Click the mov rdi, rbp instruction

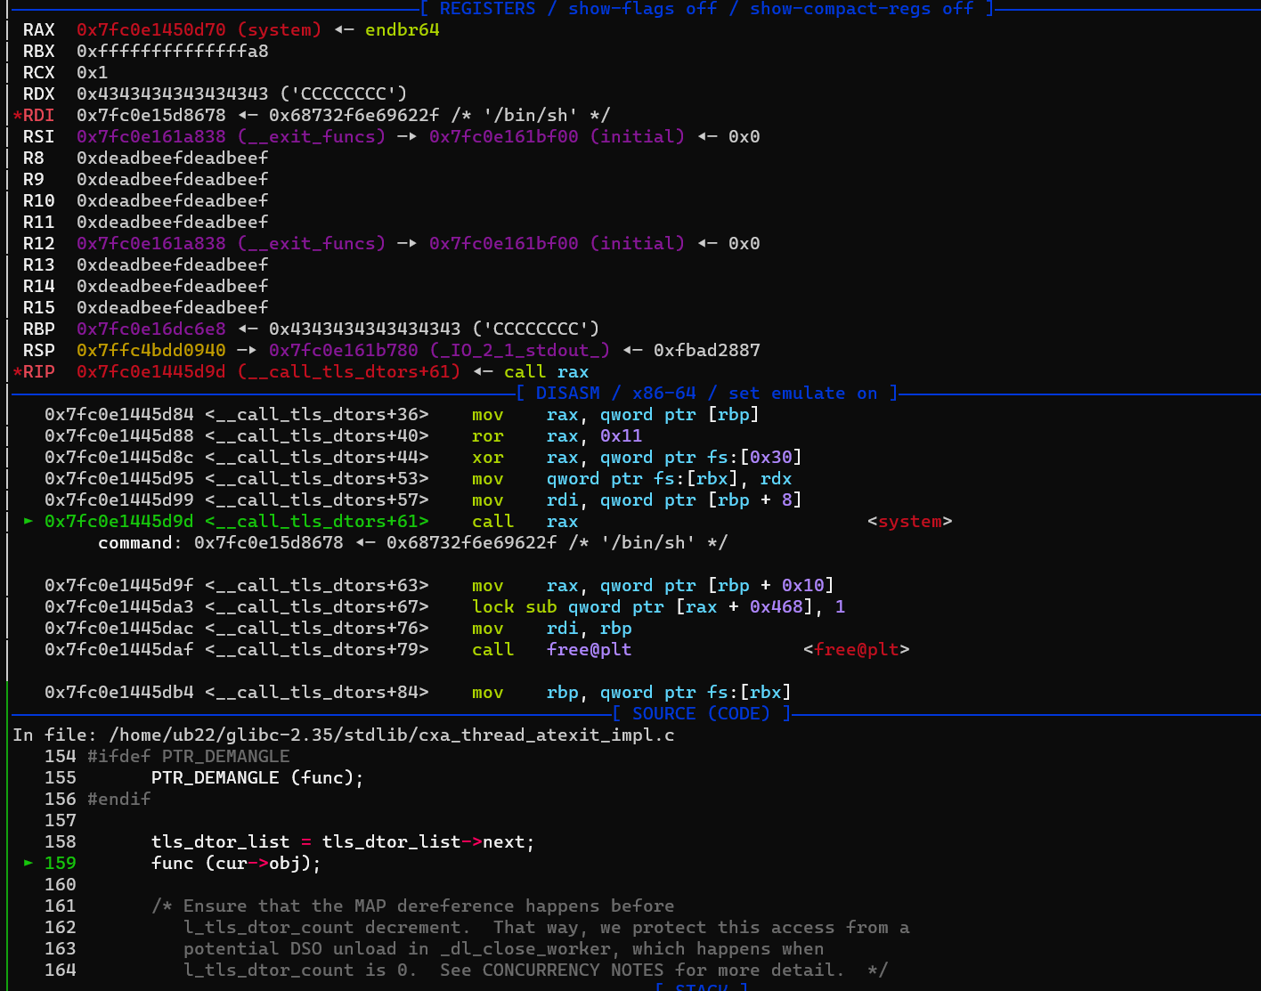pyautogui.click(x=551, y=628)
